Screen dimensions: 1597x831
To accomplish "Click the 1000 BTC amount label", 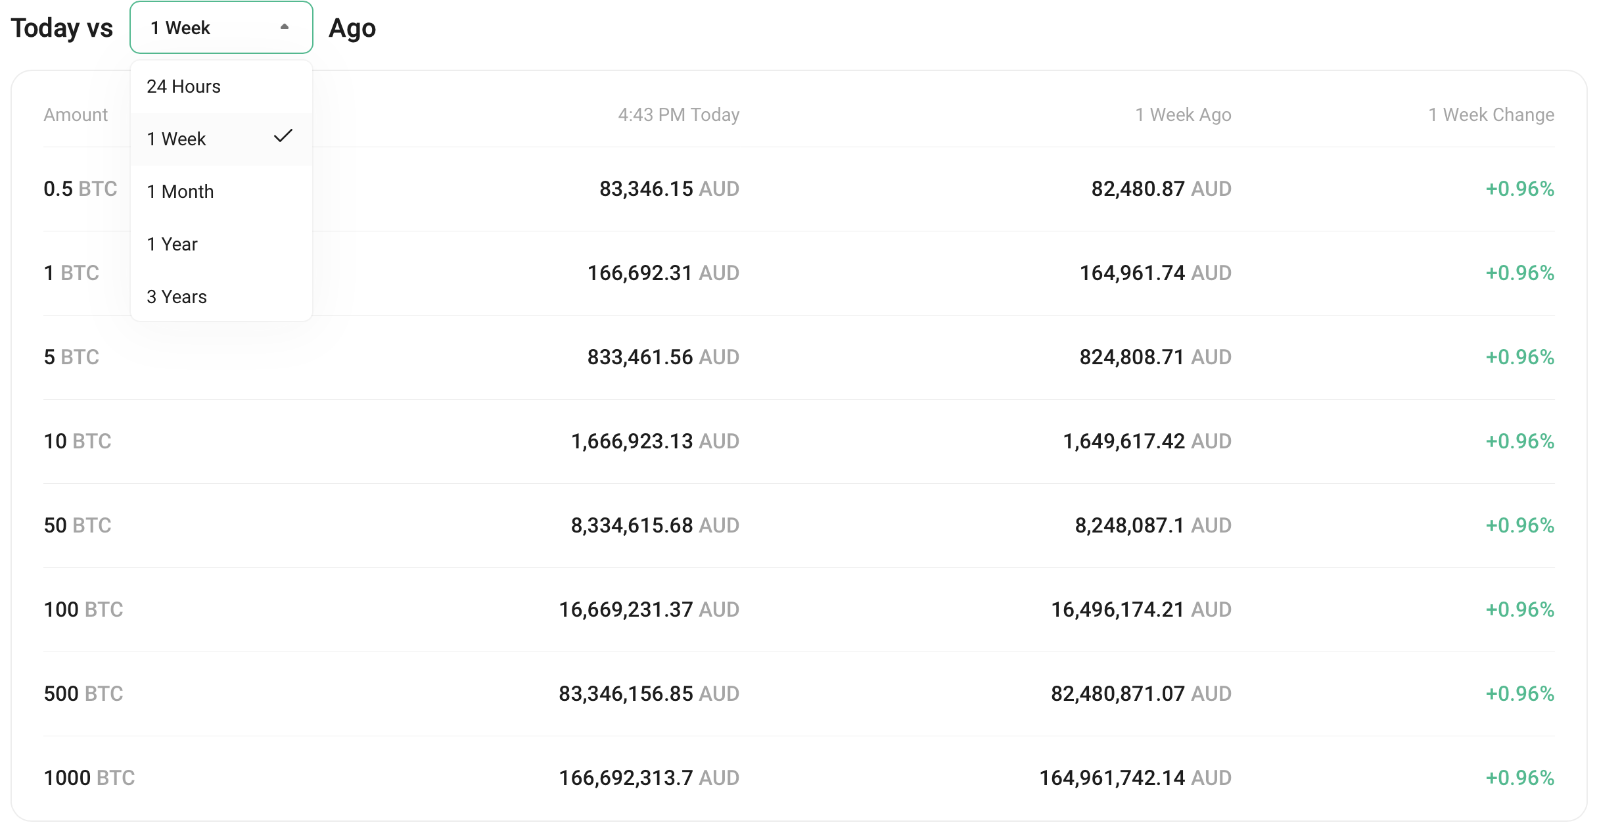I will coord(89,778).
